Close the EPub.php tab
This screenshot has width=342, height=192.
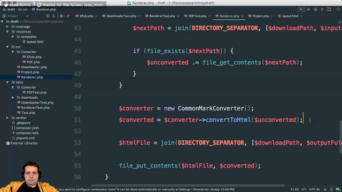96,17
